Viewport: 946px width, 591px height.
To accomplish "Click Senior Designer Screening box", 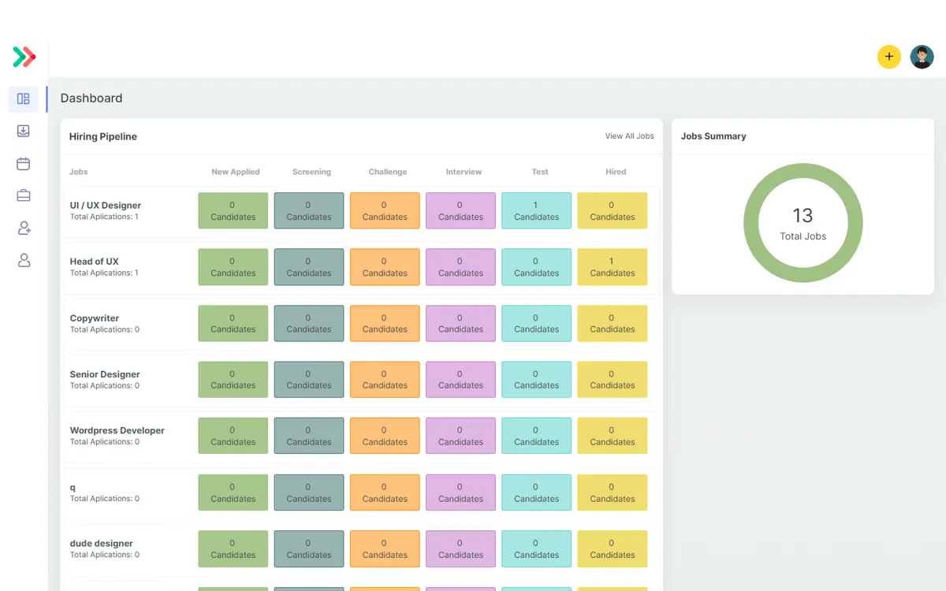I will [x=309, y=380].
